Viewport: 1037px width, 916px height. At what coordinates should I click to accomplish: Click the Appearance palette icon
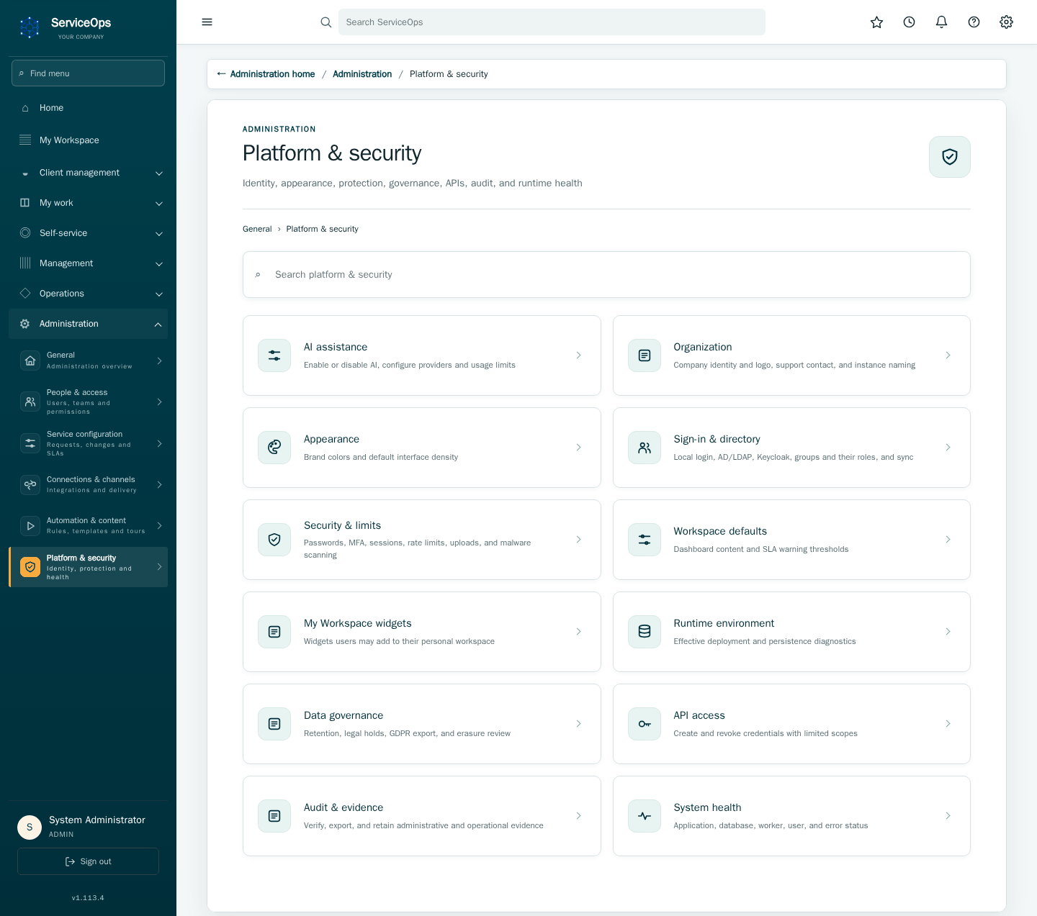[x=274, y=448]
